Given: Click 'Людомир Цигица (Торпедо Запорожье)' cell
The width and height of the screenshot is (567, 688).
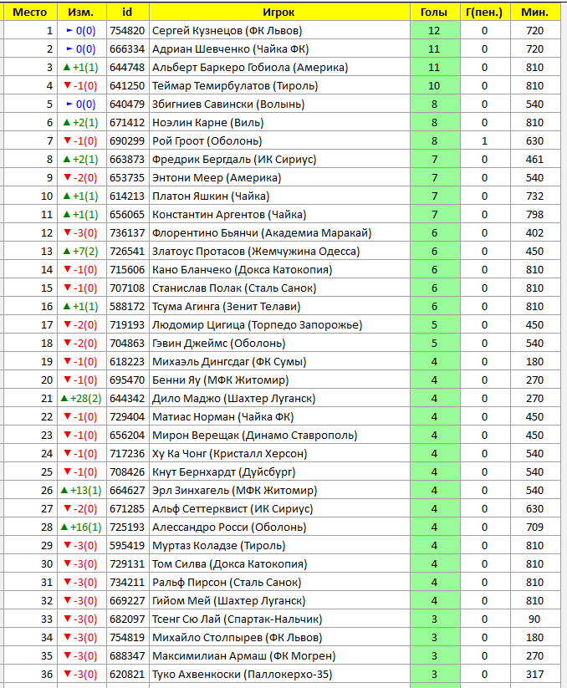Looking at the screenshot, I should pyautogui.click(x=279, y=325).
